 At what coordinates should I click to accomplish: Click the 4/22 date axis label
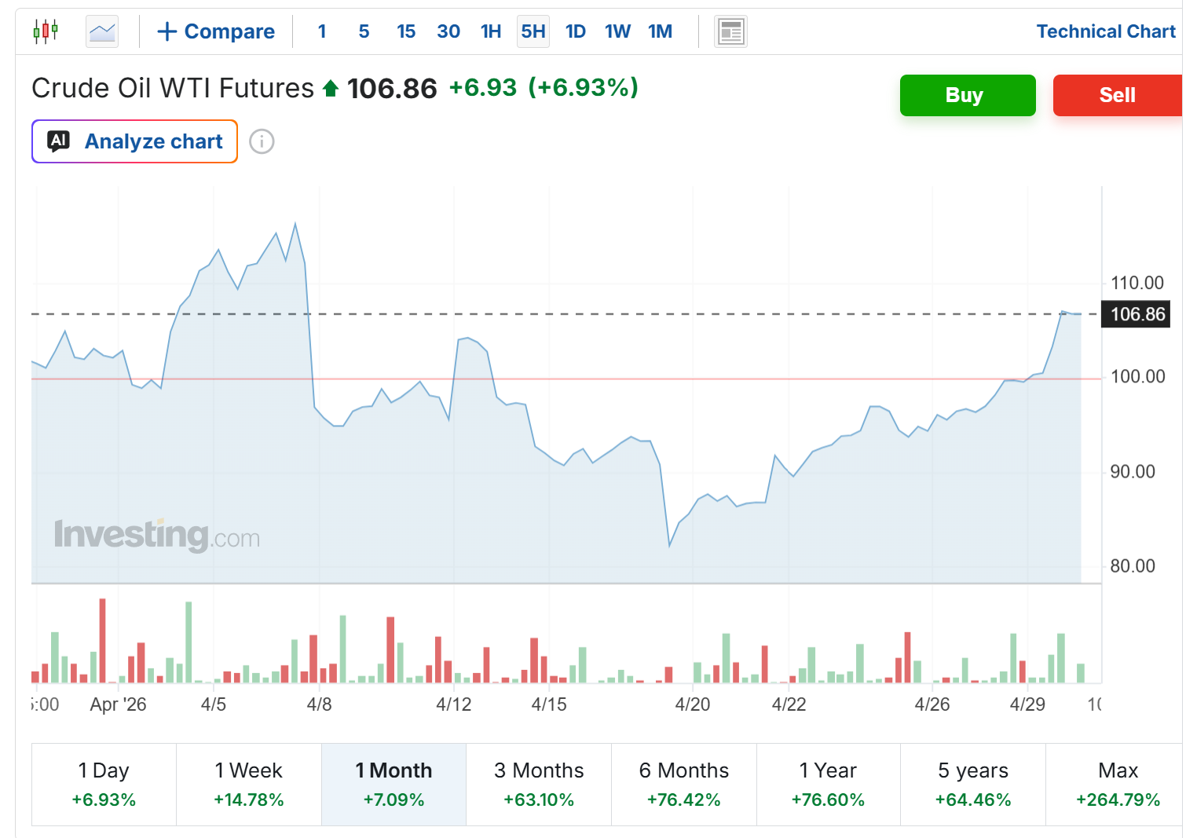pyautogui.click(x=789, y=704)
